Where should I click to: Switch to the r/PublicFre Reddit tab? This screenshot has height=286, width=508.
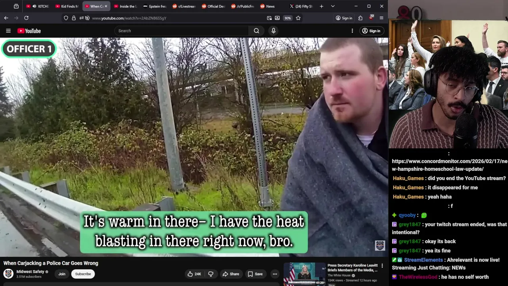point(242,6)
